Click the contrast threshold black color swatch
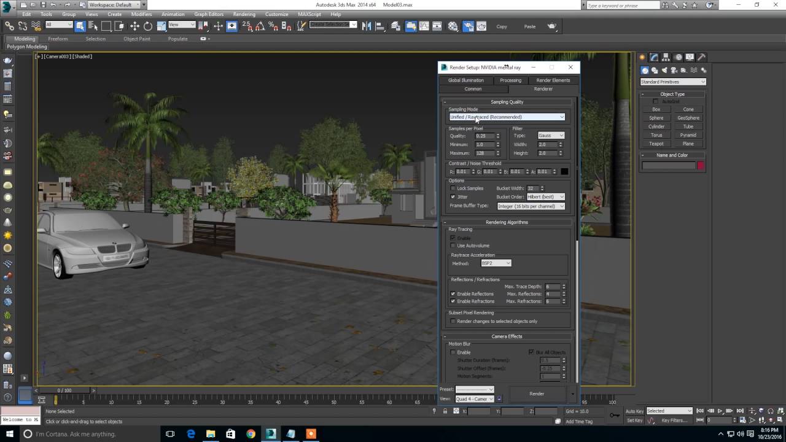Viewport: 786px width, 442px height. [564, 172]
